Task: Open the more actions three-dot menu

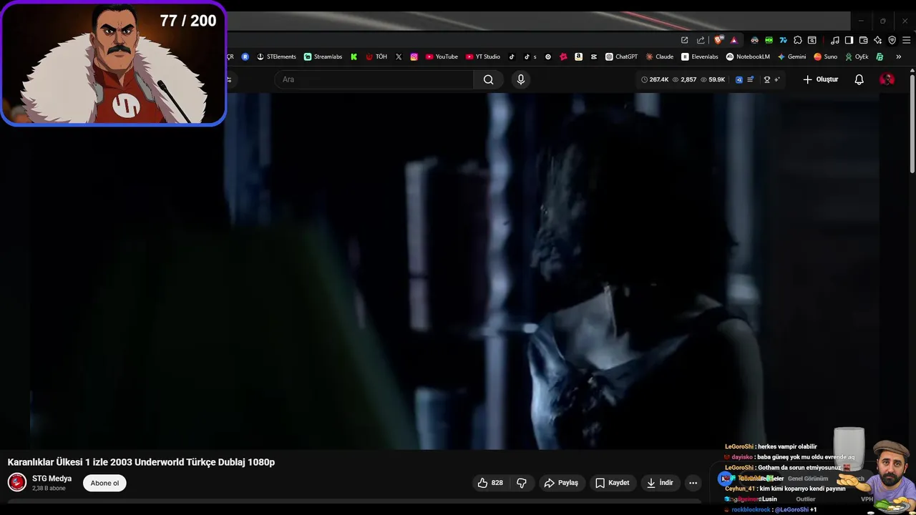Action: [693, 483]
